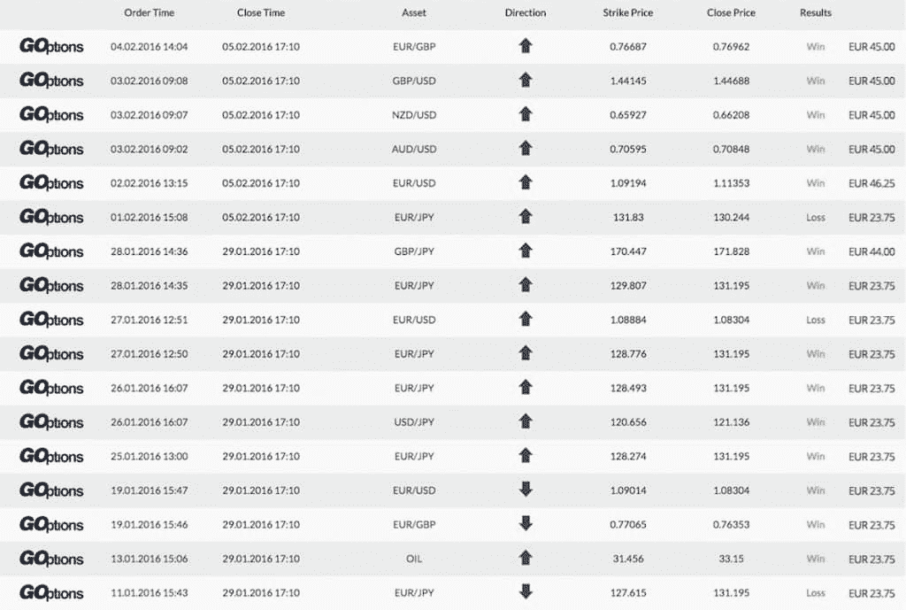Select the GBP/USD asset label

(x=414, y=81)
